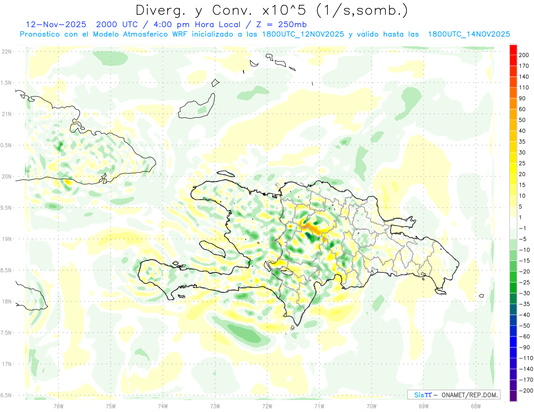Click the '71W' longitude label

(x=319, y=406)
